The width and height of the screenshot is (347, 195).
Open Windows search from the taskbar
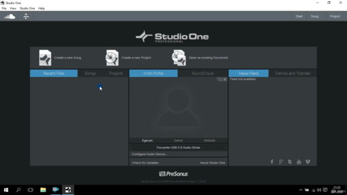(18, 190)
